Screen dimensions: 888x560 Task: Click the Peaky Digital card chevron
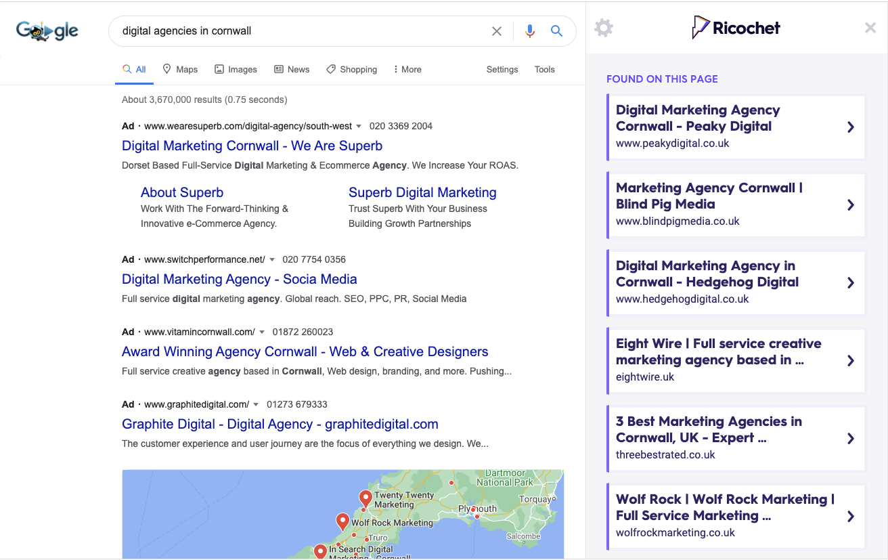coord(851,127)
